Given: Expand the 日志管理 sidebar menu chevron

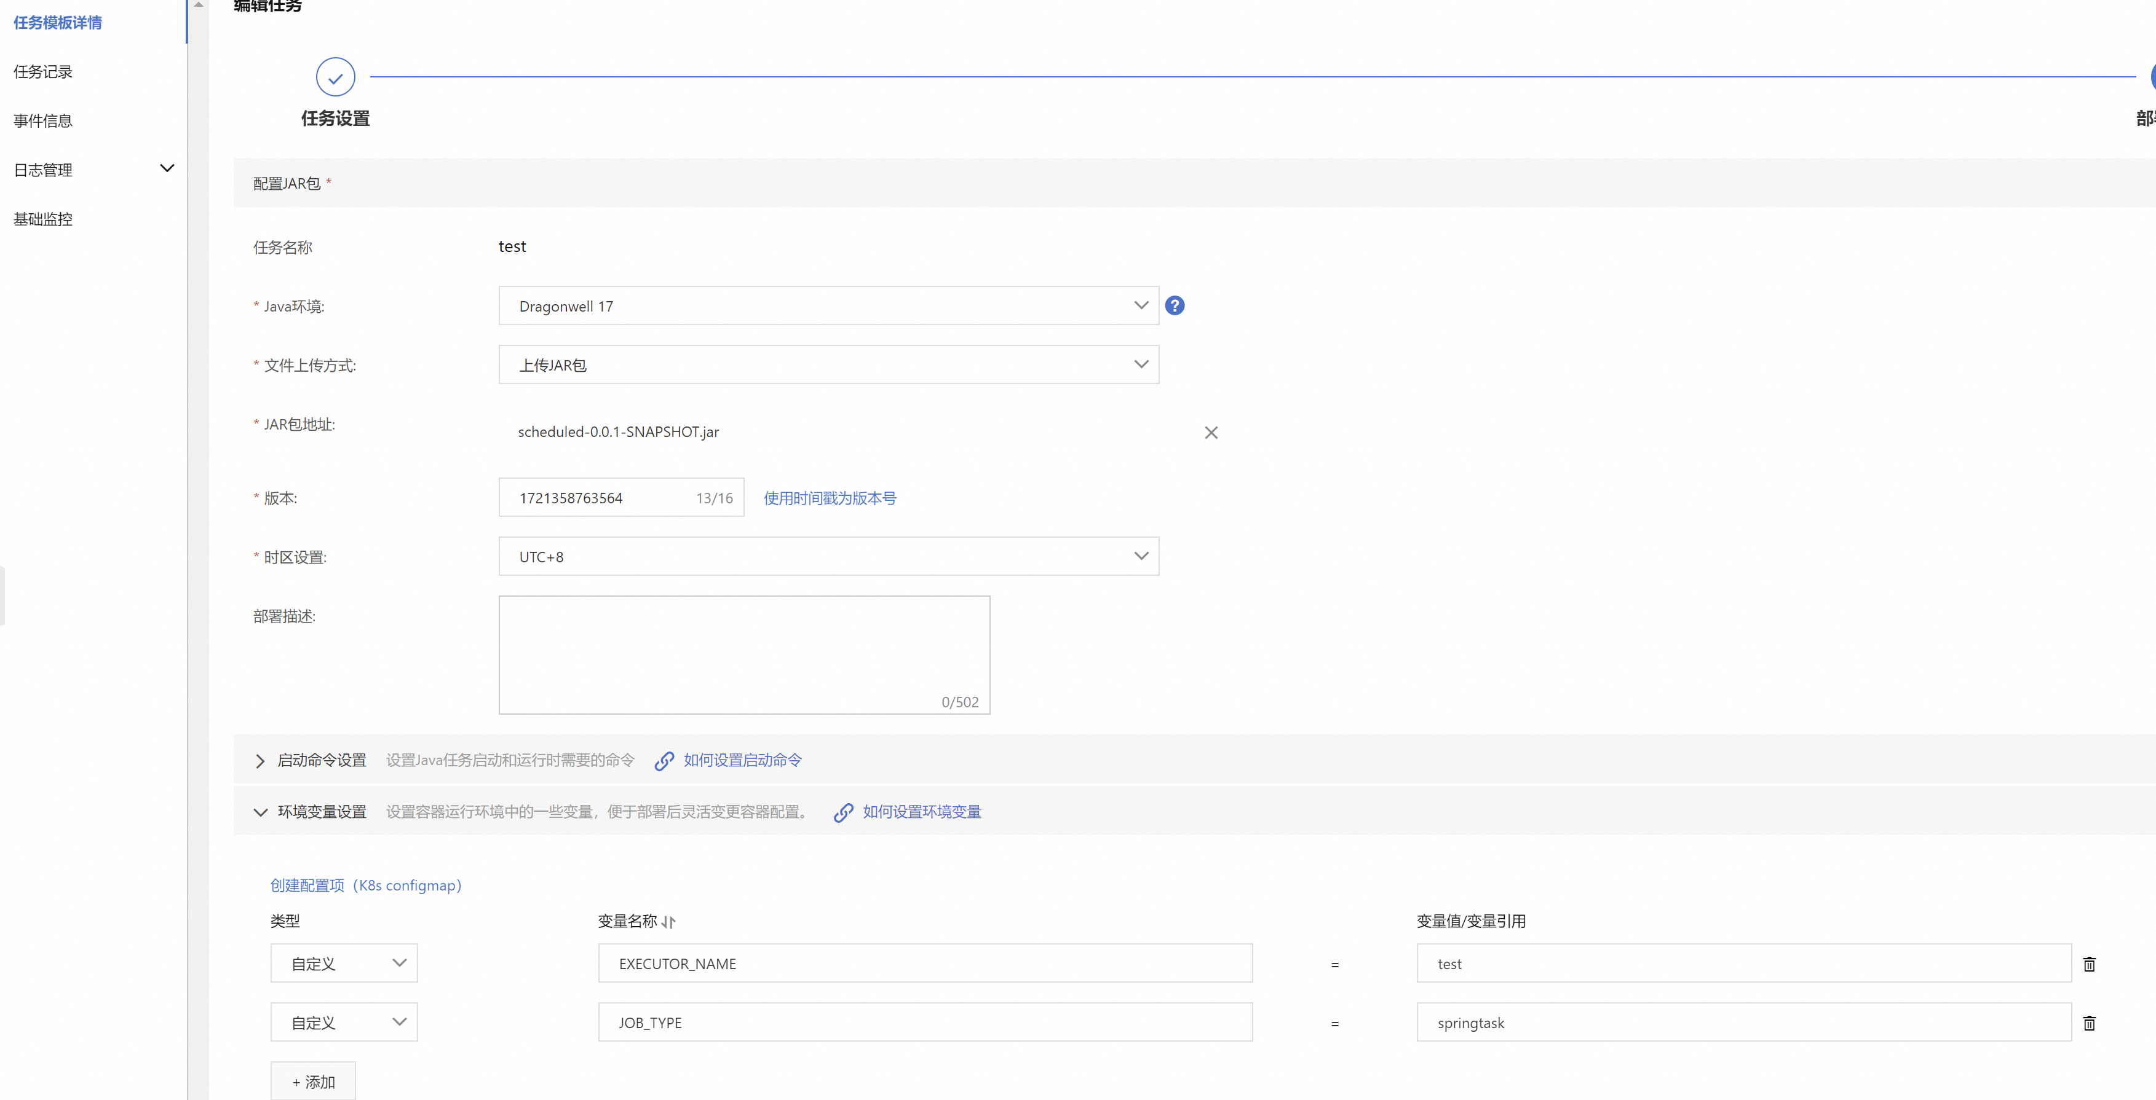Looking at the screenshot, I should point(167,168).
